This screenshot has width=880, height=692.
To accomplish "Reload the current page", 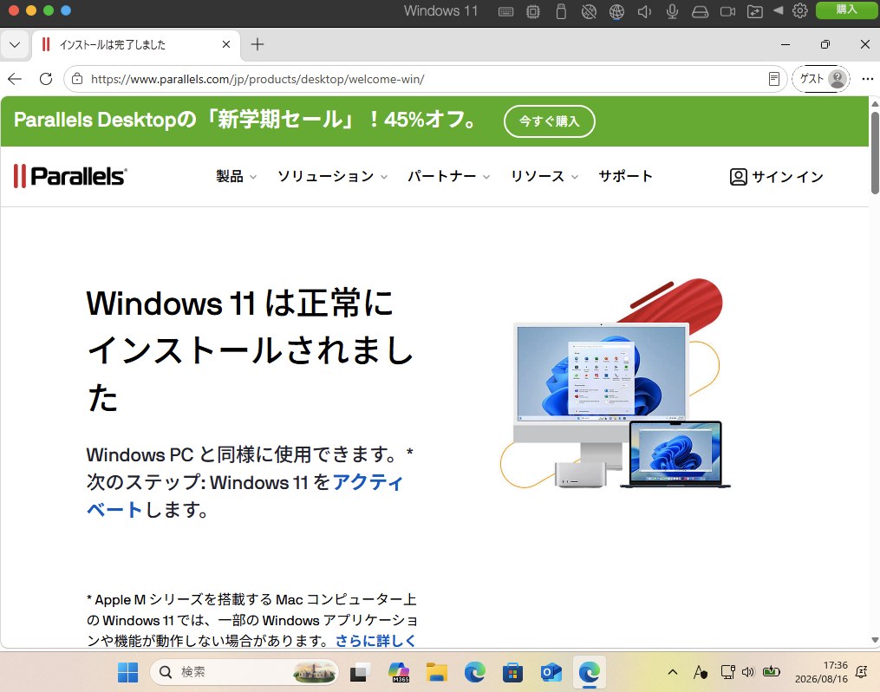I will [46, 79].
